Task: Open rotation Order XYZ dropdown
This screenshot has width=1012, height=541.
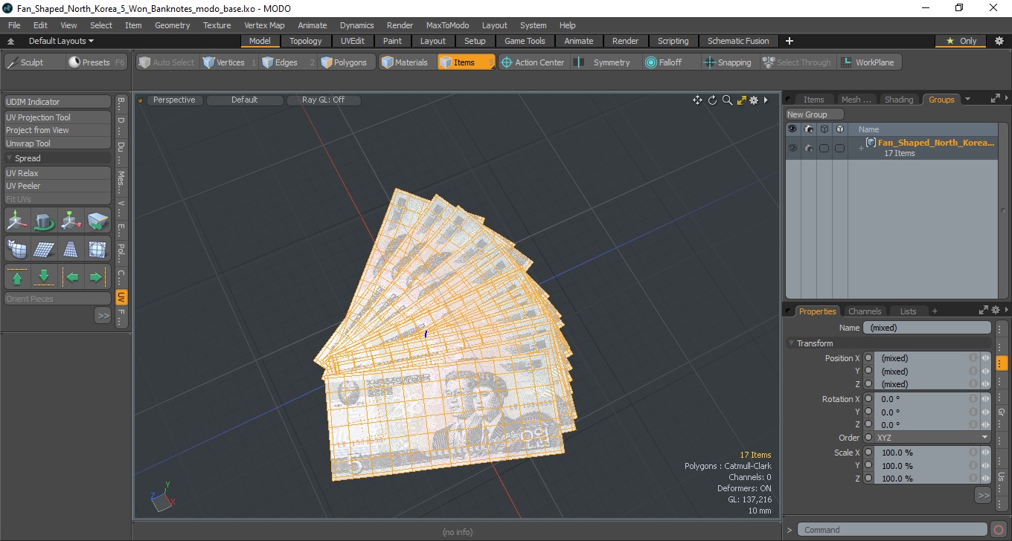Action: [x=932, y=438]
